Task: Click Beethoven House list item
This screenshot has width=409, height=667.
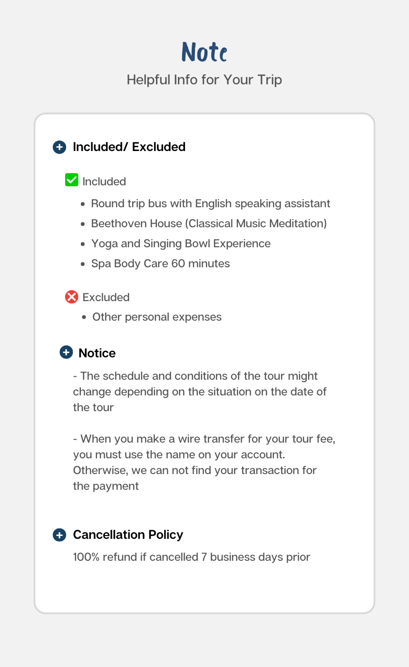Action: [x=209, y=223]
